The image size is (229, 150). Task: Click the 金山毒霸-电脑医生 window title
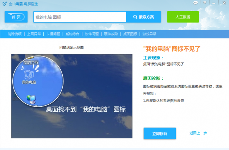(x=23, y=4)
